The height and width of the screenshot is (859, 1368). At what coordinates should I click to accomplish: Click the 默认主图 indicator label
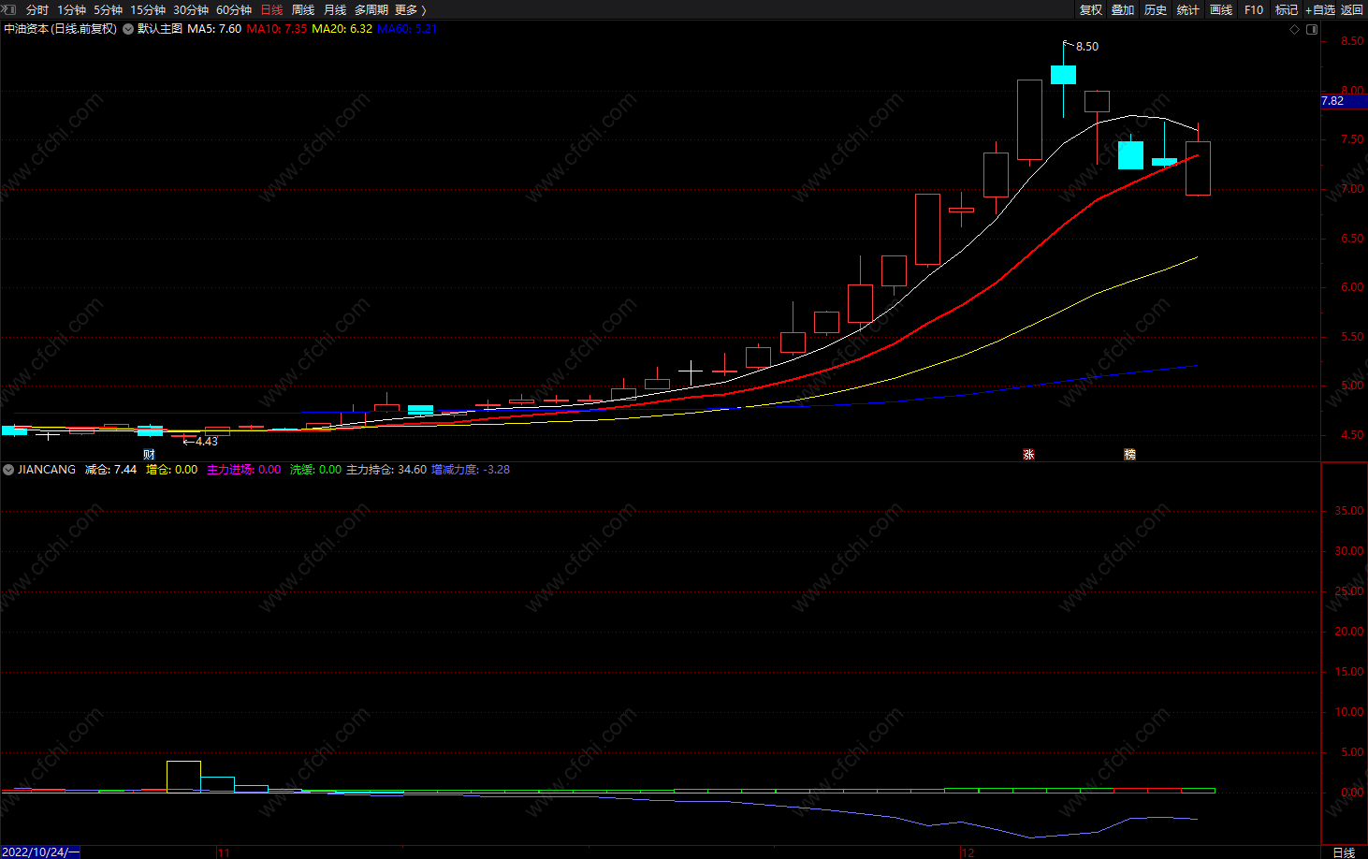pos(160,29)
